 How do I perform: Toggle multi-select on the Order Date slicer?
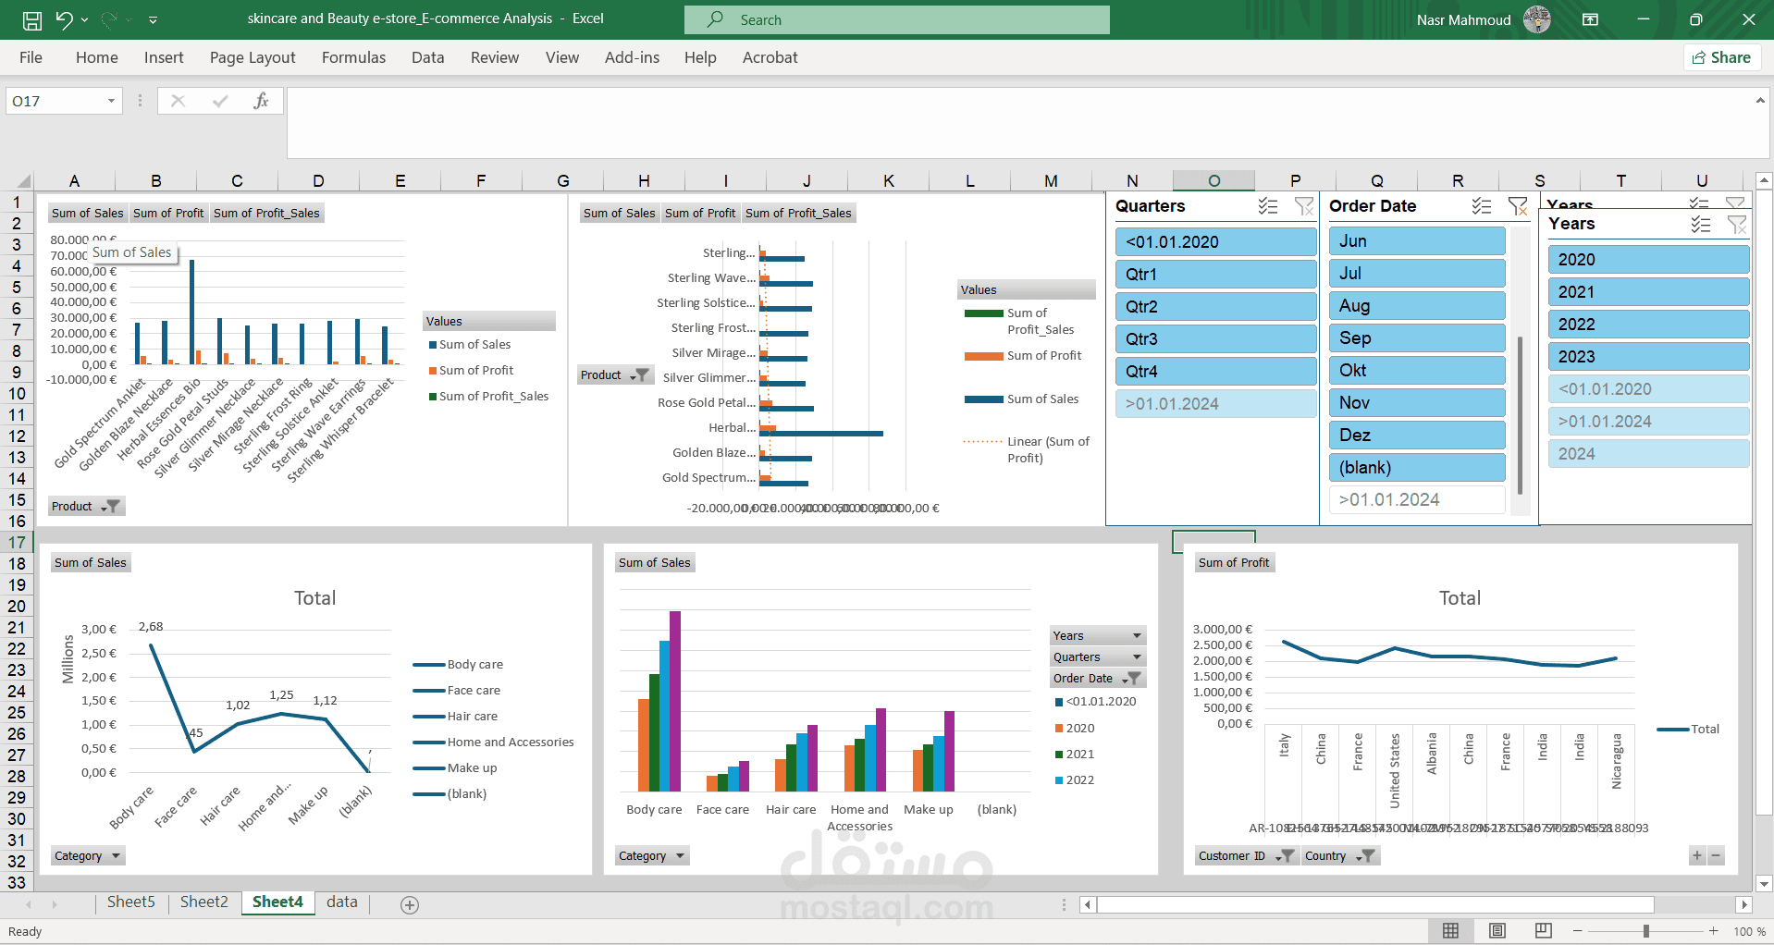1482,206
